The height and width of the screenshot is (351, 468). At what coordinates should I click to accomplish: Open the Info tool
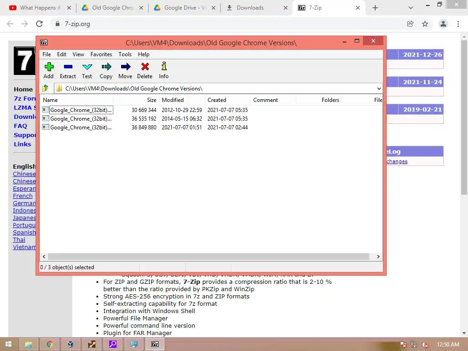(164, 70)
